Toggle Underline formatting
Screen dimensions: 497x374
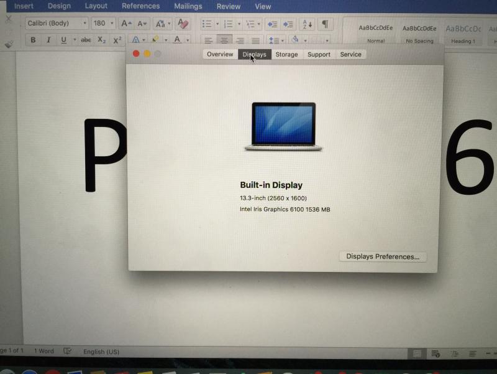coord(64,40)
